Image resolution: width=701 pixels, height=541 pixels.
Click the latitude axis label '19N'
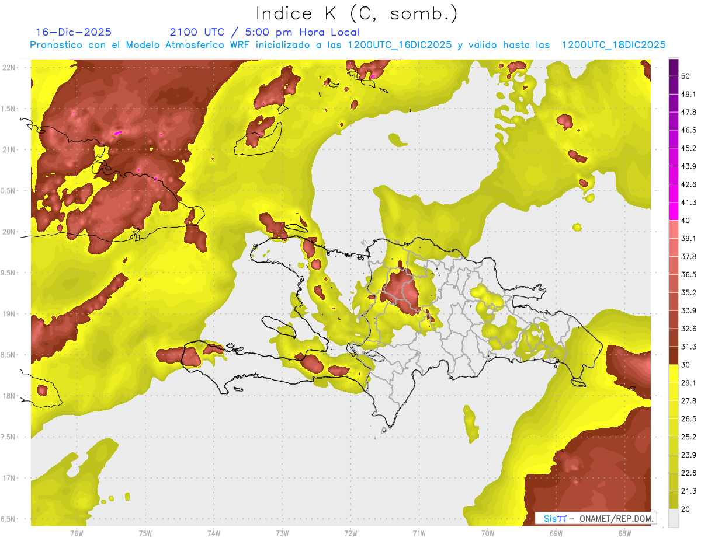pyautogui.click(x=9, y=314)
